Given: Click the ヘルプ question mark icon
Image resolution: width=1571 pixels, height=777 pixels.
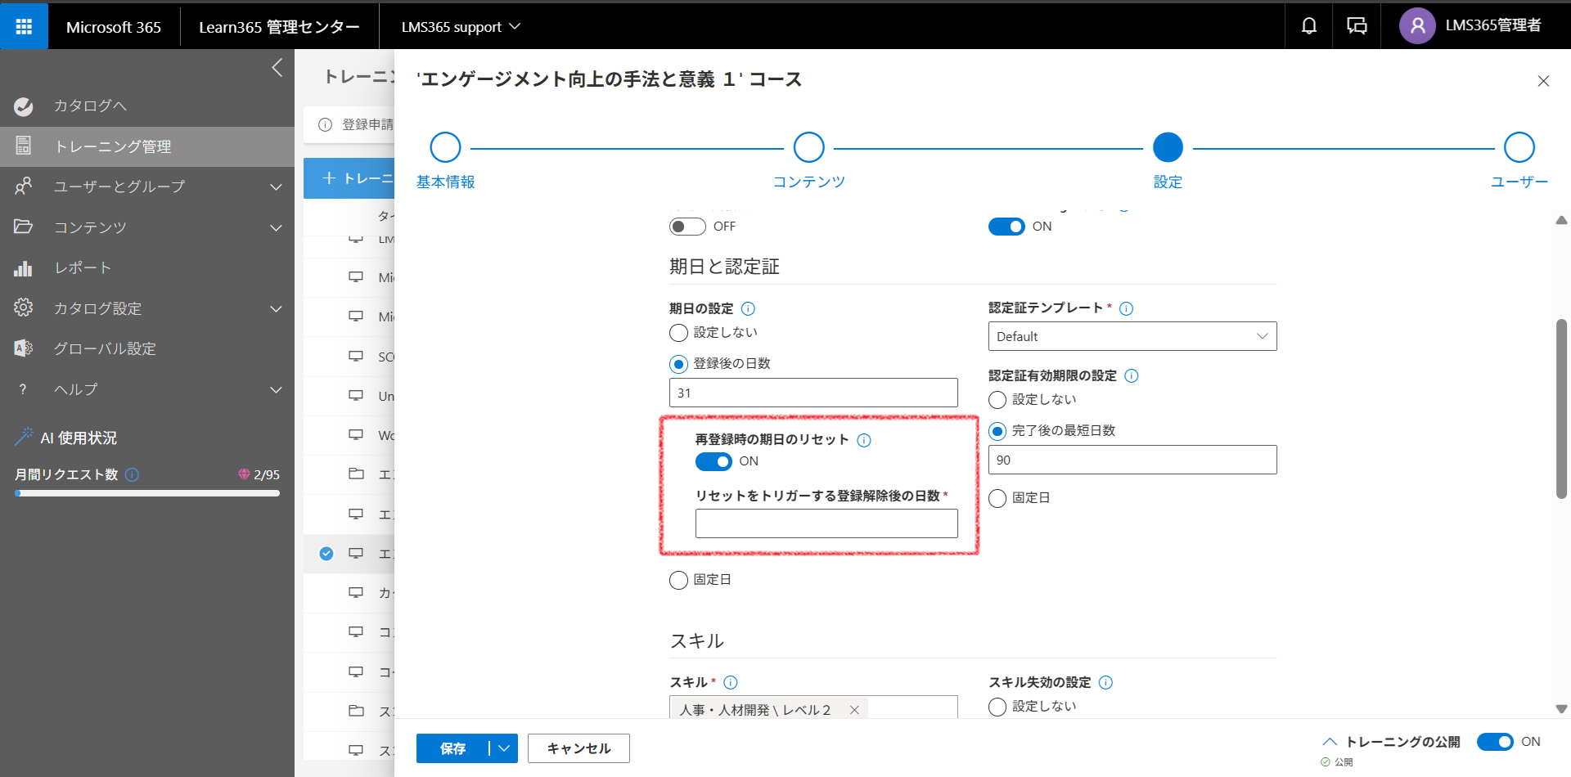Looking at the screenshot, I should pyautogui.click(x=23, y=389).
